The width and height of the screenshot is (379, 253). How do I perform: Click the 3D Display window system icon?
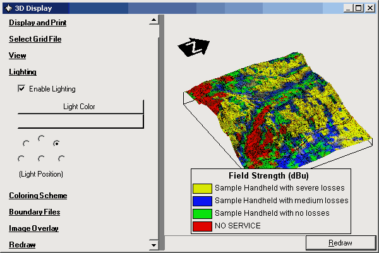tap(9, 8)
